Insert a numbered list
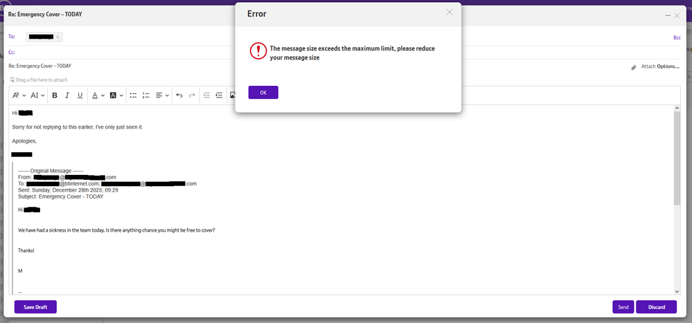Image resolution: width=692 pixels, height=323 pixels. [x=147, y=95]
